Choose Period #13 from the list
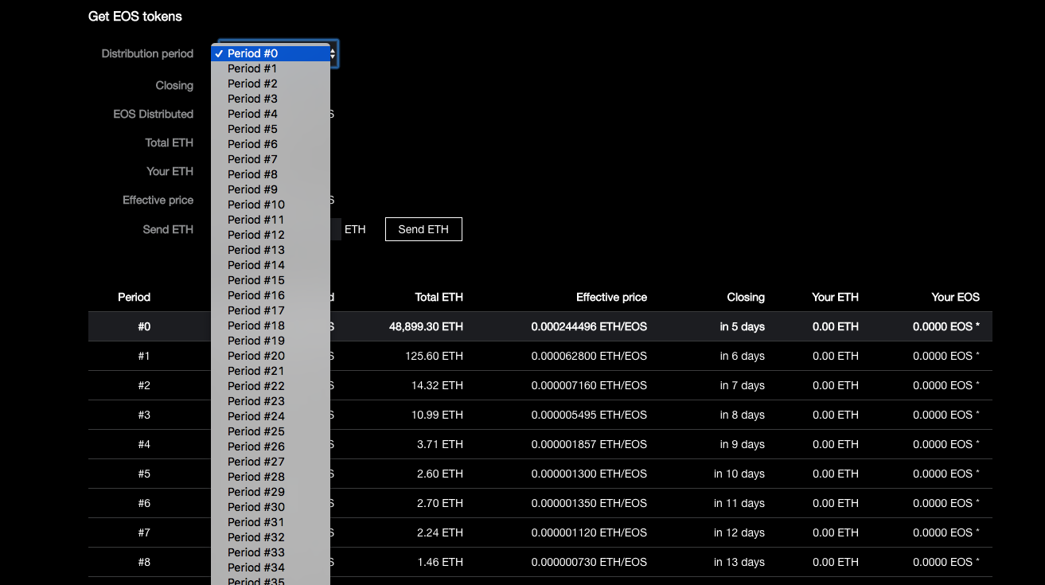The image size is (1045, 585). (x=271, y=250)
